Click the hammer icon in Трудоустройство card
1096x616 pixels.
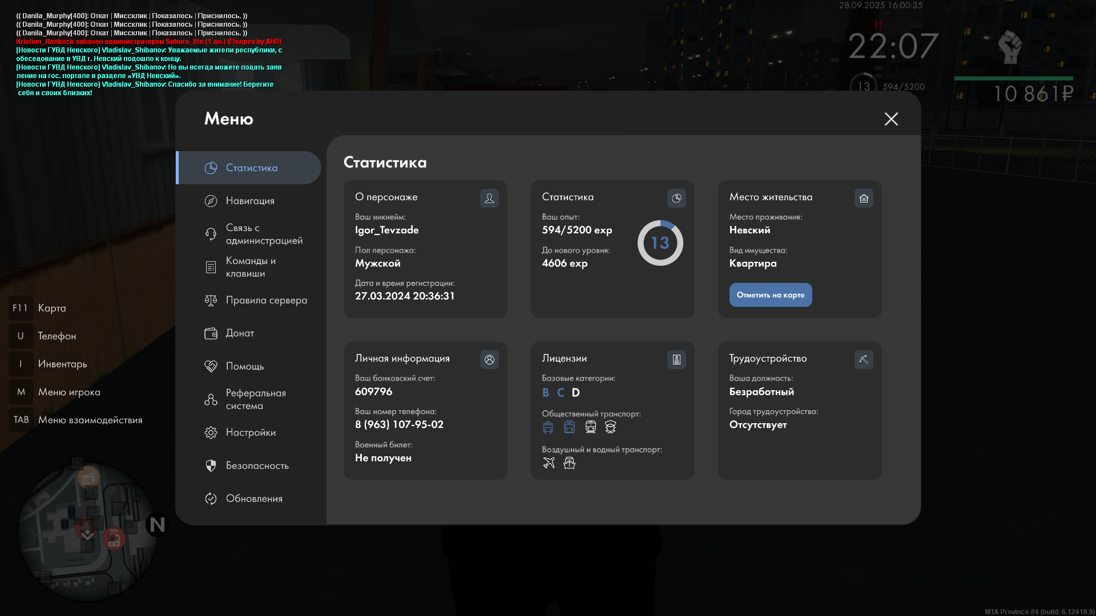point(864,359)
